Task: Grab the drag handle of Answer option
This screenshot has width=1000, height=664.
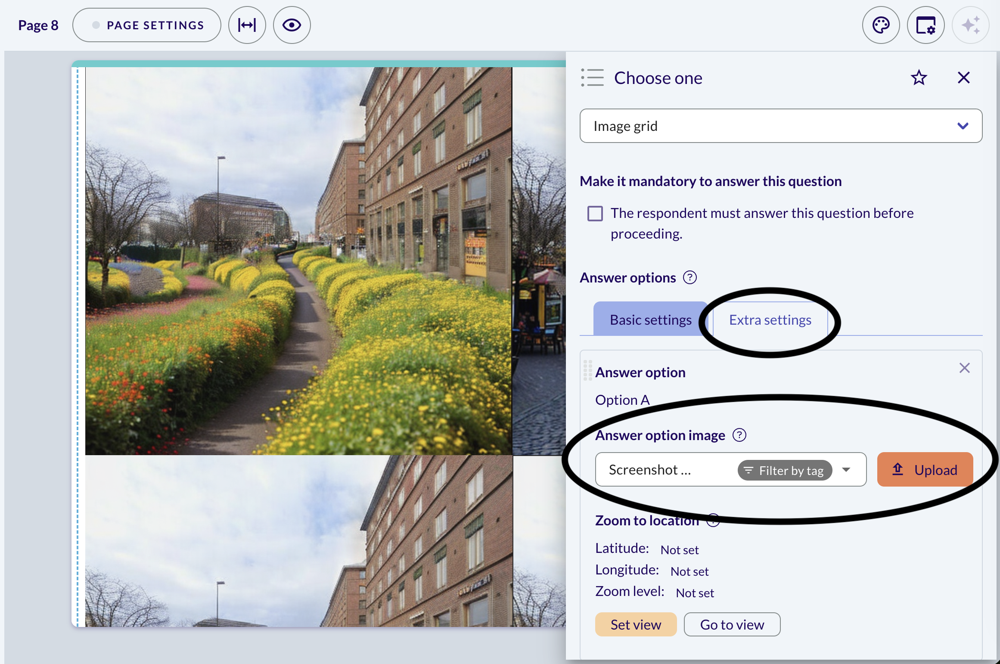Action: (x=587, y=370)
